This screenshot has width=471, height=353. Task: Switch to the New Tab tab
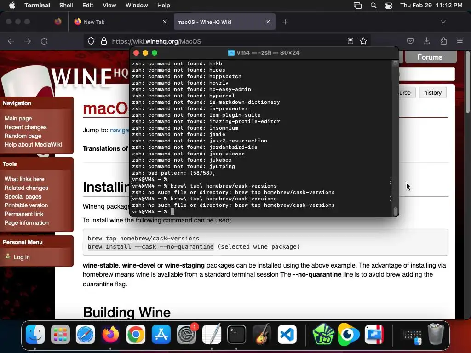(120, 22)
